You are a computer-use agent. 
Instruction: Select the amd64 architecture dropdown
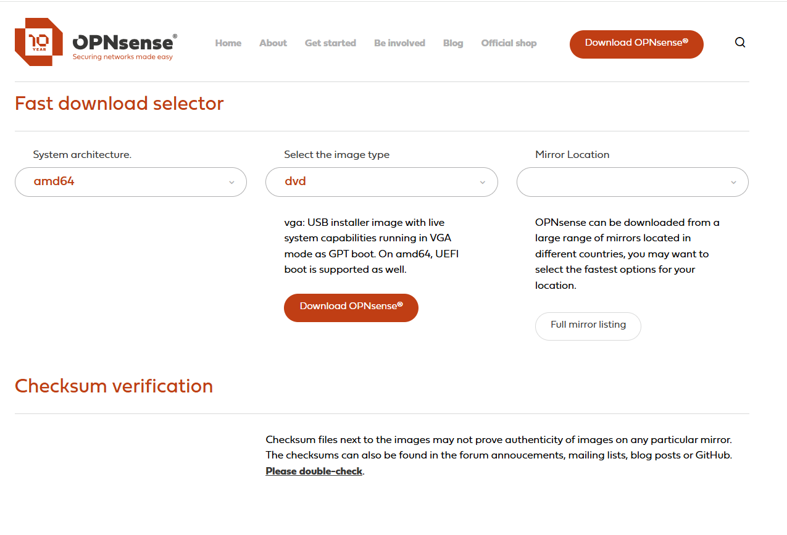point(130,182)
